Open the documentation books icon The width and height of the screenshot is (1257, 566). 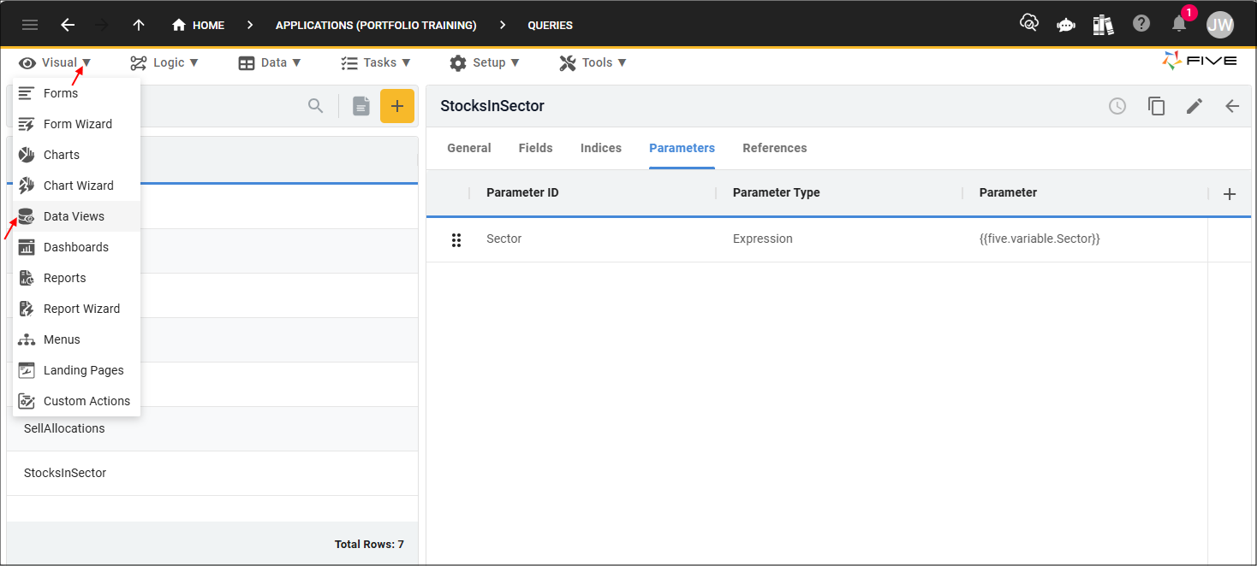(x=1104, y=25)
